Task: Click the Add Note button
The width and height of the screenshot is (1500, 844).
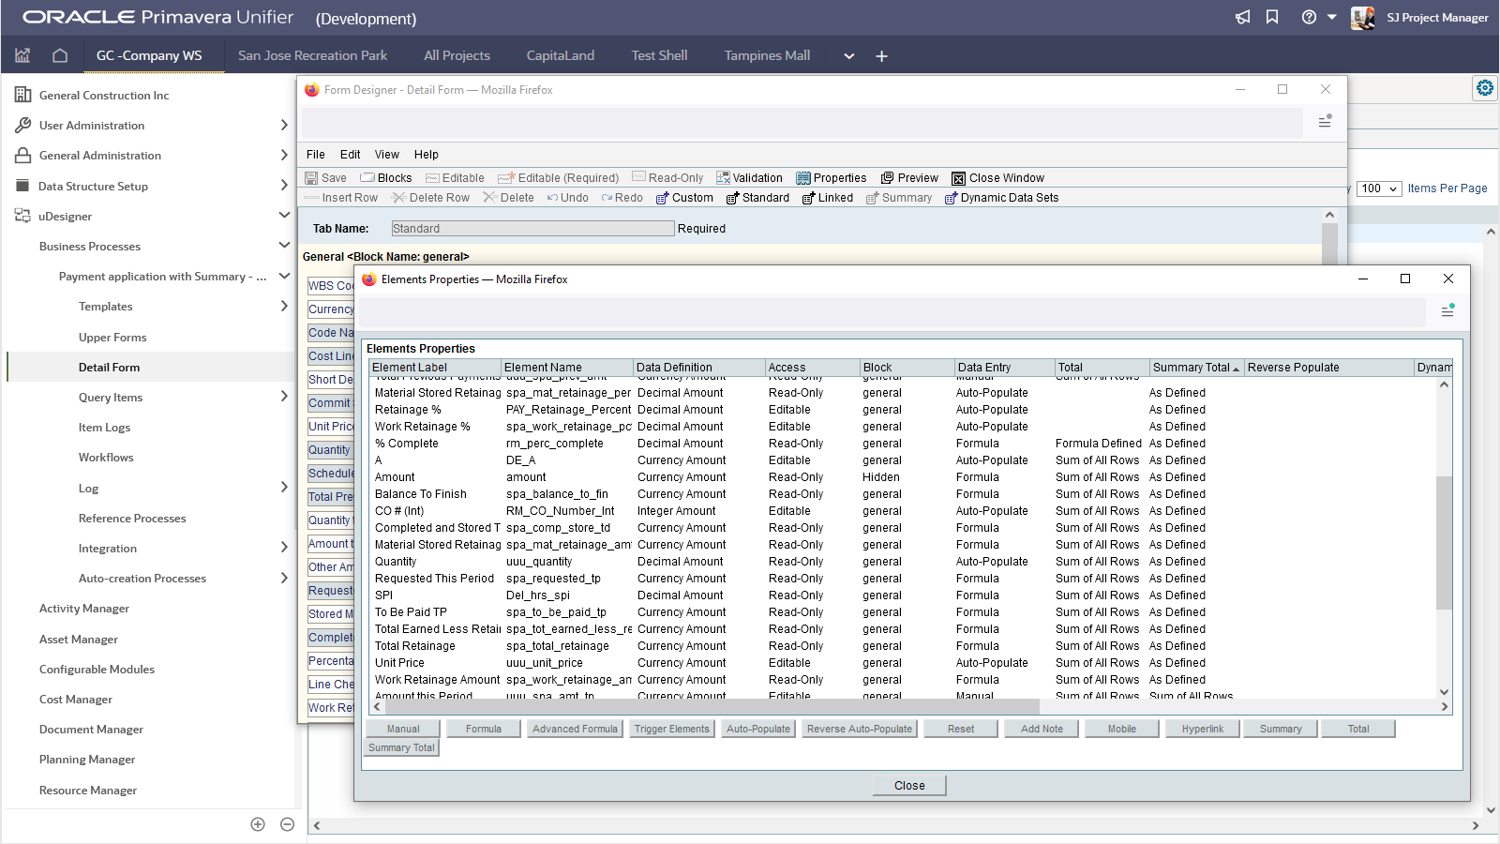Action: pyautogui.click(x=1042, y=729)
